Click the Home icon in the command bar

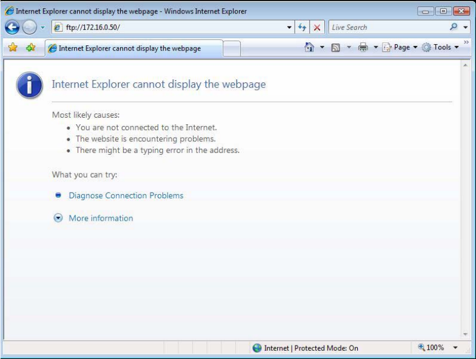pos(309,47)
